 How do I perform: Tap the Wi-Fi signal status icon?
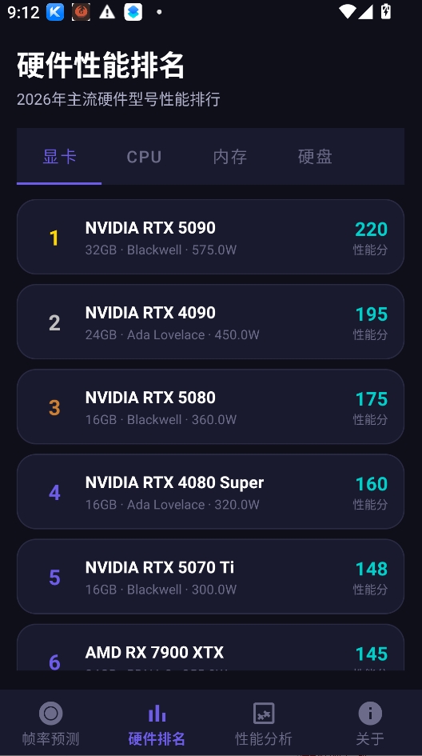[348, 11]
